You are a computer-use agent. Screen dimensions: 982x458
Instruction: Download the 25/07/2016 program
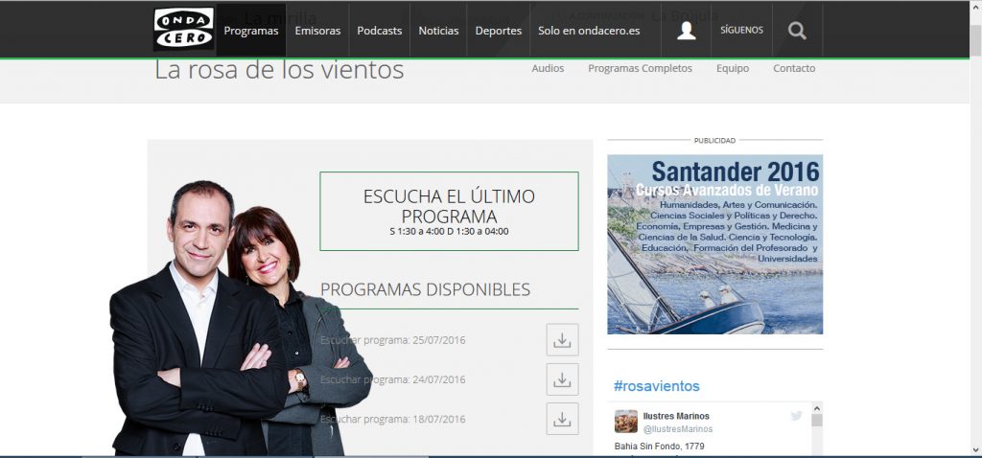tap(562, 340)
